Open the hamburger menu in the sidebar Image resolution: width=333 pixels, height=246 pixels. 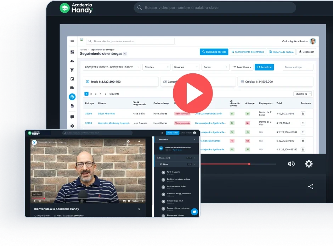point(72,41)
